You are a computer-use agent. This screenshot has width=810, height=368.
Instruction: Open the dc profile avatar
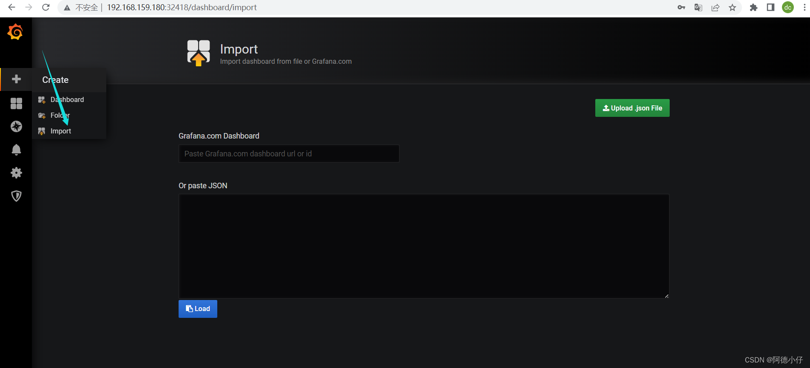tap(788, 7)
